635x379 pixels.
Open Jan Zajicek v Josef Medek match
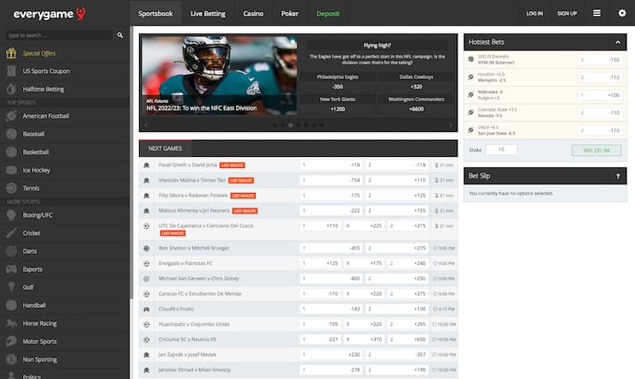tap(188, 354)
